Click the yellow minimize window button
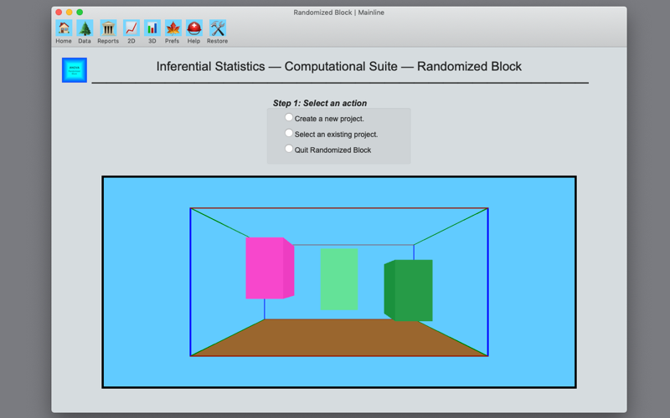The image size is (670, 418). (70, 13)
